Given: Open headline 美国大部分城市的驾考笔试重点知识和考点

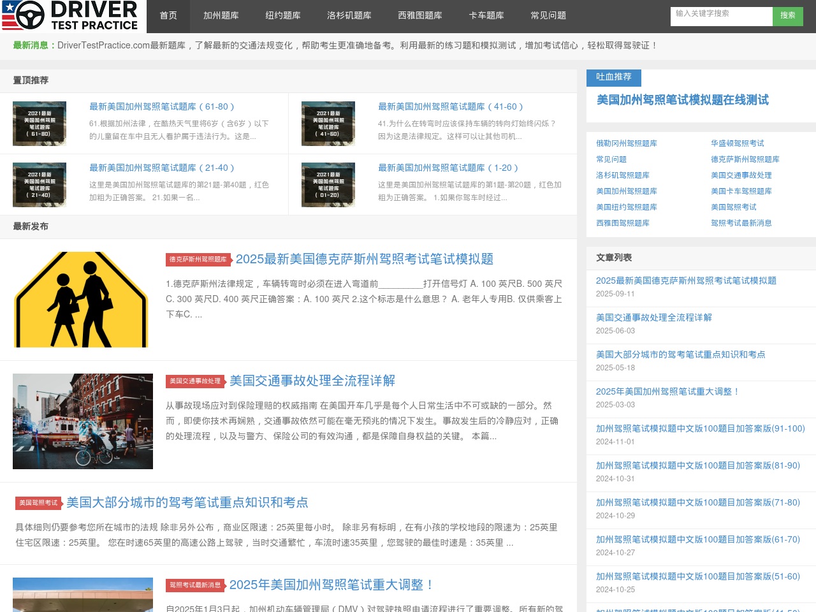Looking at the screenshot, I should point(187,503).
